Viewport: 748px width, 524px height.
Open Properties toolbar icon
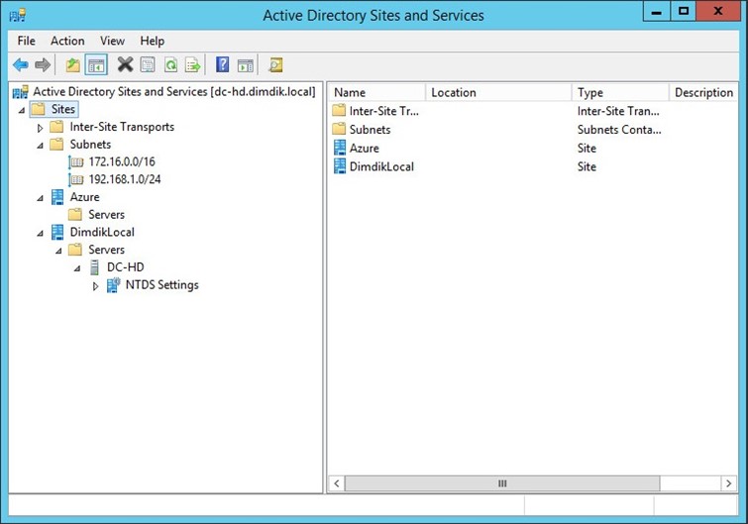click(148, 64)
